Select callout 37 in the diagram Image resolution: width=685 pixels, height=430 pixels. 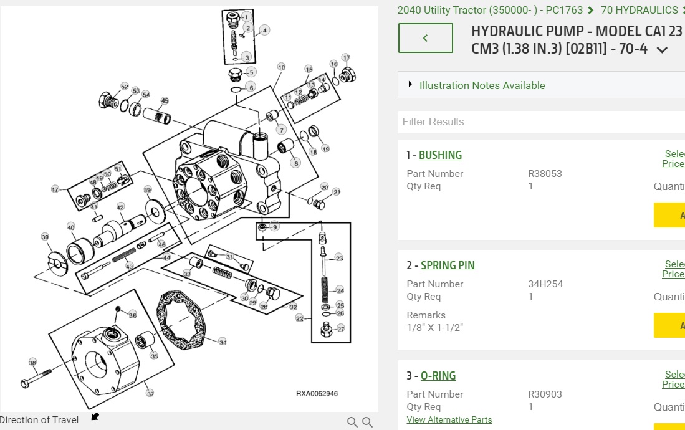pos(150,393)
